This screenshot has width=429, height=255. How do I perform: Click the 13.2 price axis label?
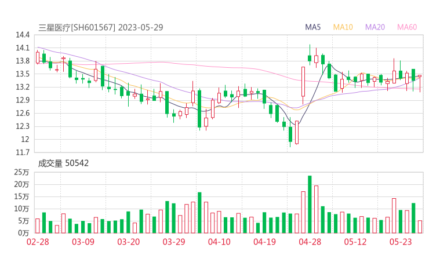[x=22, y=87]
